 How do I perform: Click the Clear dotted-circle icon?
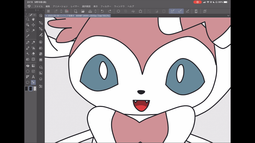tap(118, 11)
